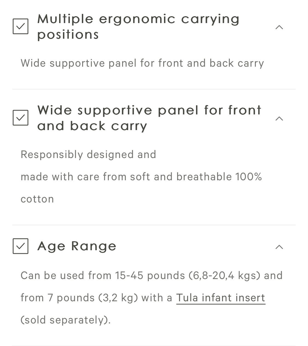The width and height of the screenshot is (308, 346).
Task: Toggle the Age Range checkbox
Action: click(x=21, y=246)
